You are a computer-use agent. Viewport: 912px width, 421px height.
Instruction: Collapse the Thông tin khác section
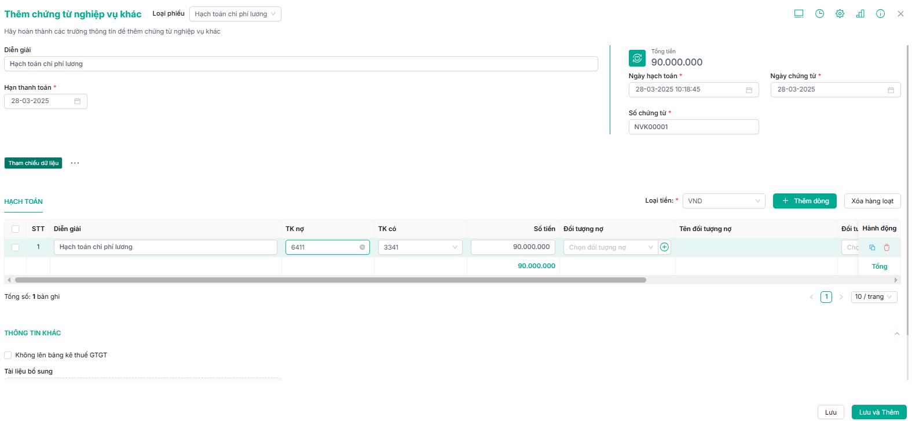click(897, 334)
